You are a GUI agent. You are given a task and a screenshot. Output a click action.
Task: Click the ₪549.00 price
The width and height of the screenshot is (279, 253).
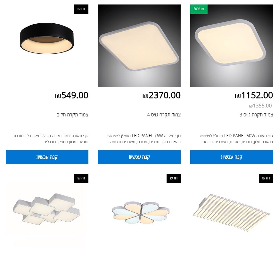pyautogui.click(x=71, y=95)
